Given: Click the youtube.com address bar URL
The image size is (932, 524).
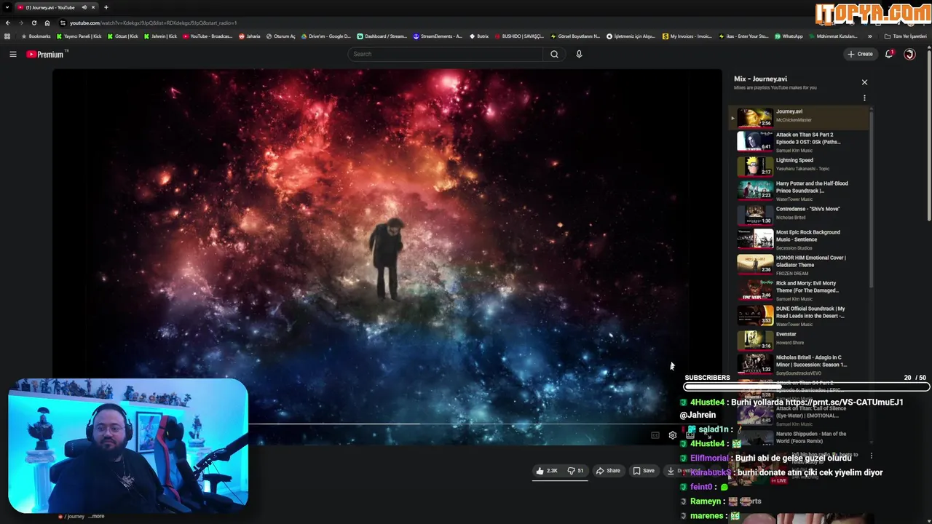Looking at the screenshot, I should coord(153,23).
